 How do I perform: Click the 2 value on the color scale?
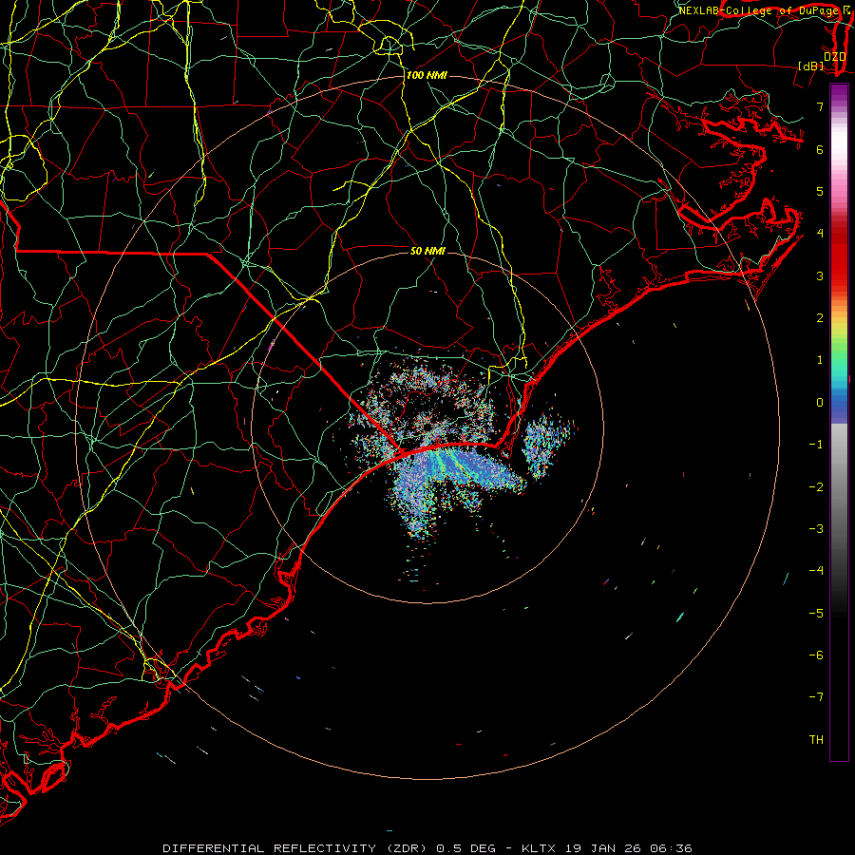pos(820,318)
